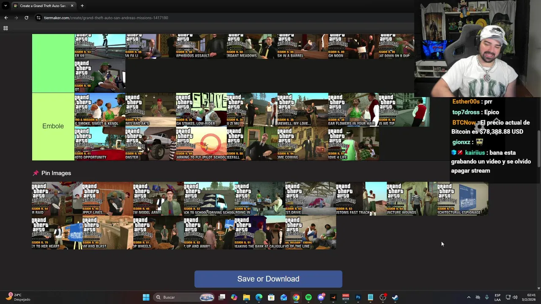The height and width of the screenshot is (304, 541).
Task: Open OBS Studio from the taskbar
Action: click(x=383, y=297)
